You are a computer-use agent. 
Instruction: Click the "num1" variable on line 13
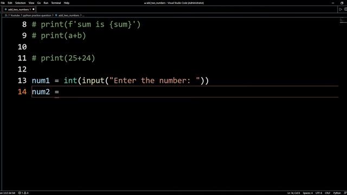tap(41, 81)
